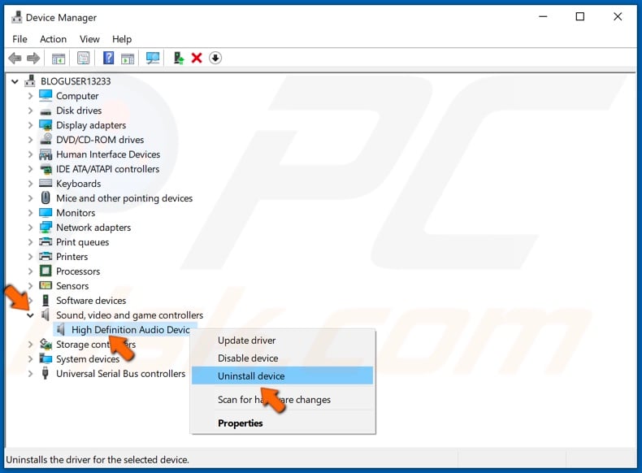Collapse the BLOGUSER13233 root node
Image resolution: width=642 pixels, height=473 pixels.
(x=15, y=81)
